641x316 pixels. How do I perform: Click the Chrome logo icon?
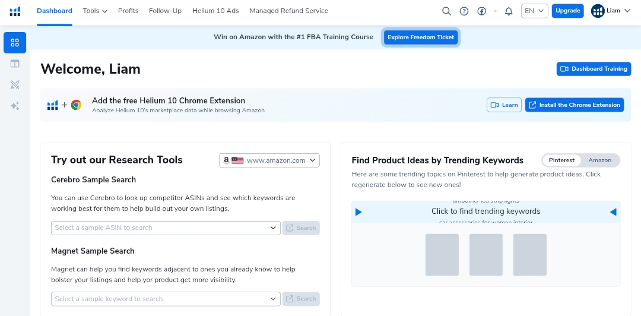[x=76, y=105]
